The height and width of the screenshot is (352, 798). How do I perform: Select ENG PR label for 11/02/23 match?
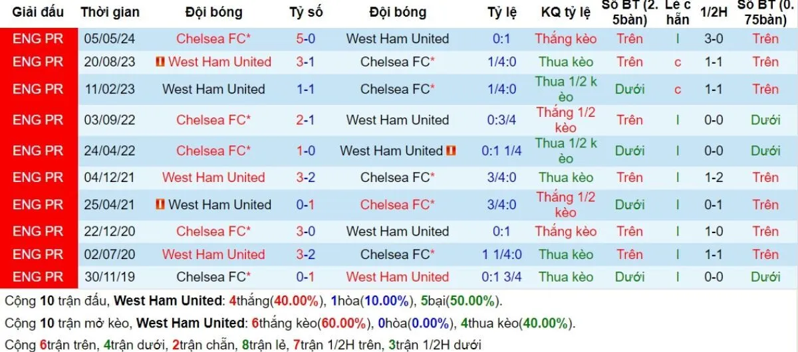(38, 89)
